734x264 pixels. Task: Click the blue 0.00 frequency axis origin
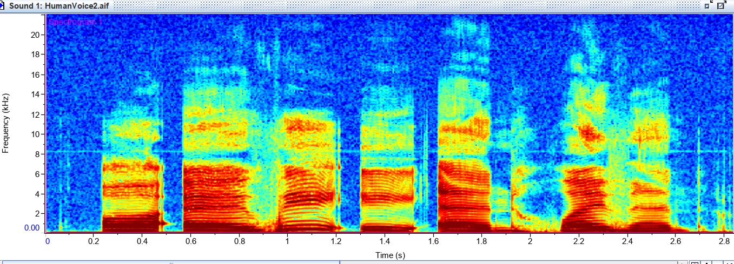click(x=32, y=228)
